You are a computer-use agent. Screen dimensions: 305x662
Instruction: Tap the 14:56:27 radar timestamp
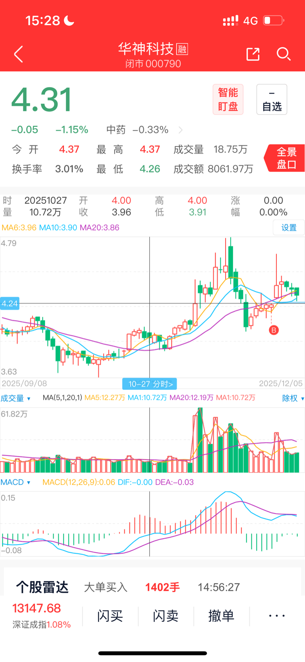(219, 587)
